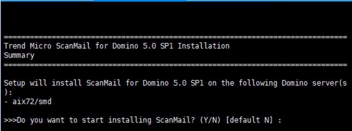Click the ">>>" prompt marker

pyautogui.click(x=10, y=120)
